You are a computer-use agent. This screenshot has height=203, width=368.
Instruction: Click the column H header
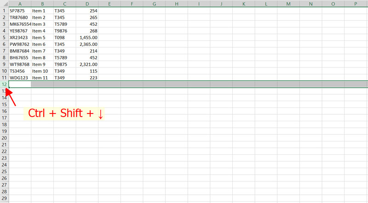coord(176,4)
